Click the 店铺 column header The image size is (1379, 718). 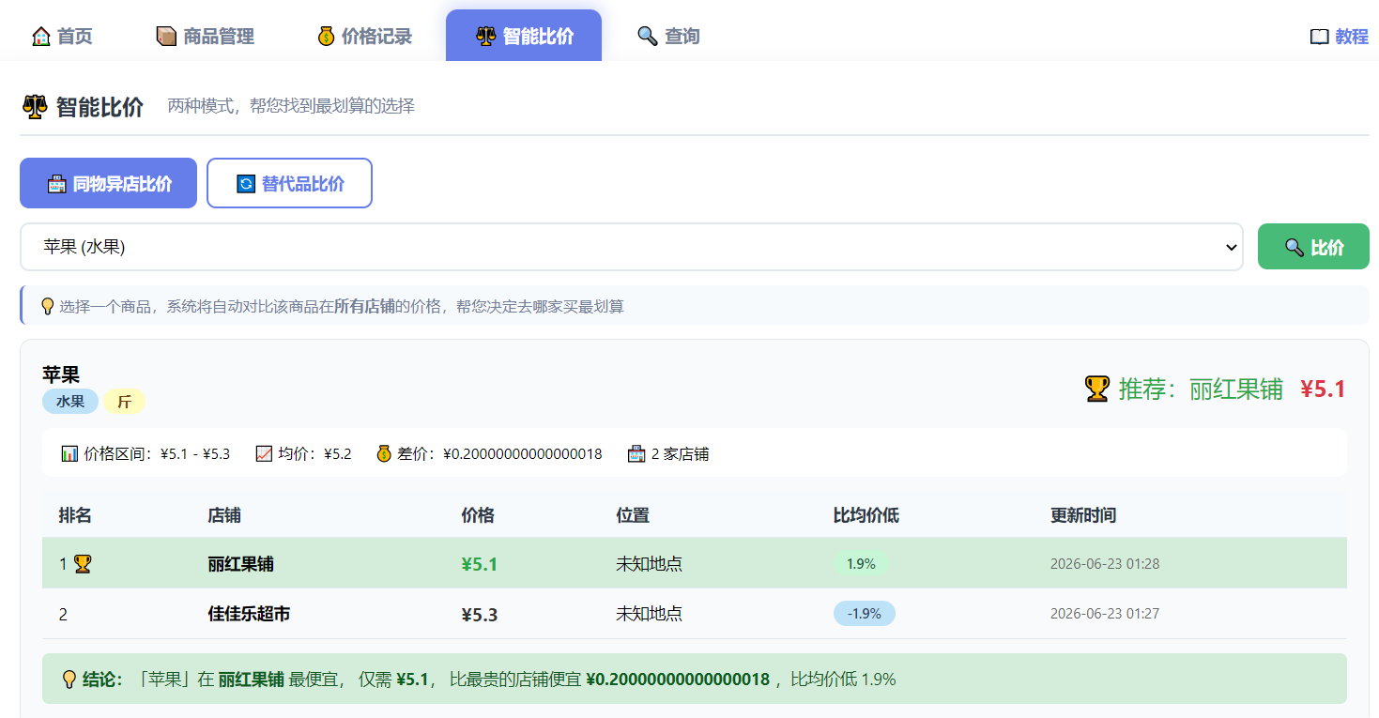224,515
